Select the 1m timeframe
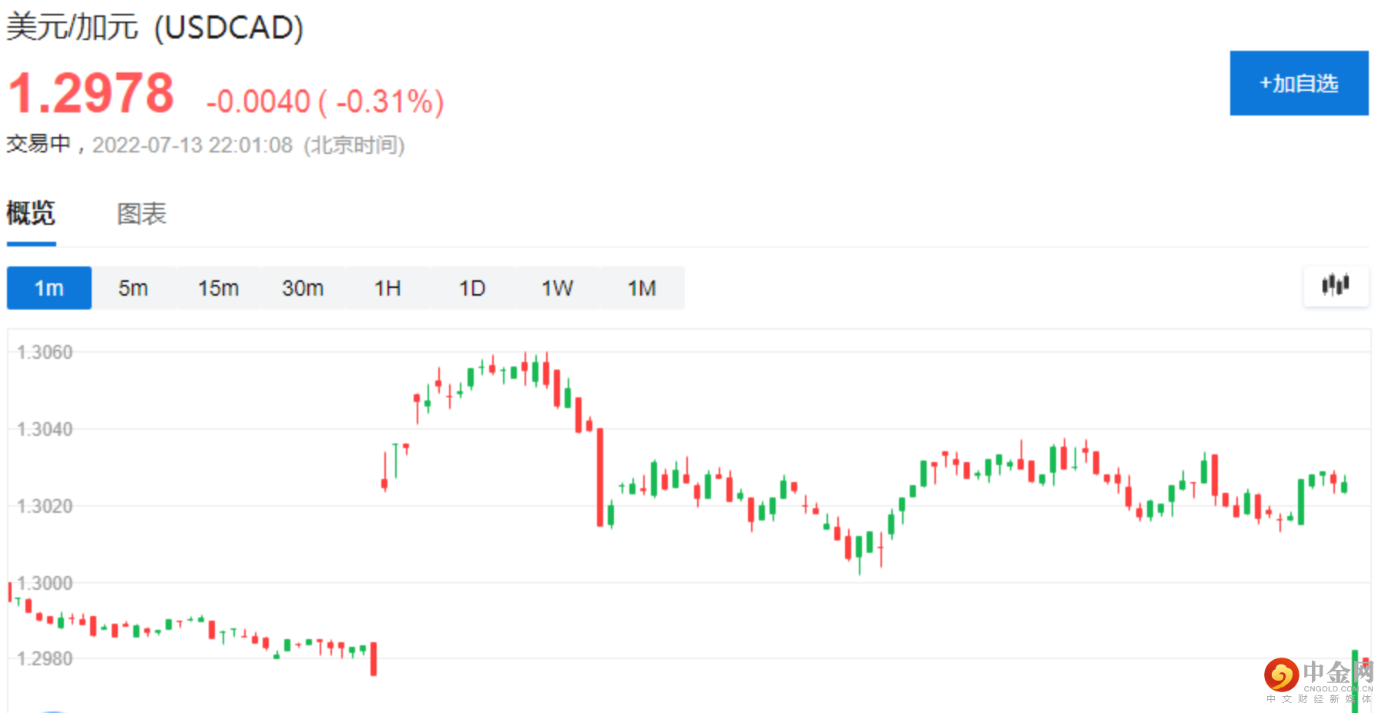The image size is (1385, 713). pyautogui.click(x=49, y=288)
